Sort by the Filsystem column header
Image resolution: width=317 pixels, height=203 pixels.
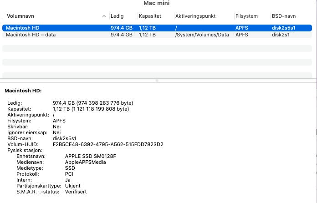pos(246,16)
